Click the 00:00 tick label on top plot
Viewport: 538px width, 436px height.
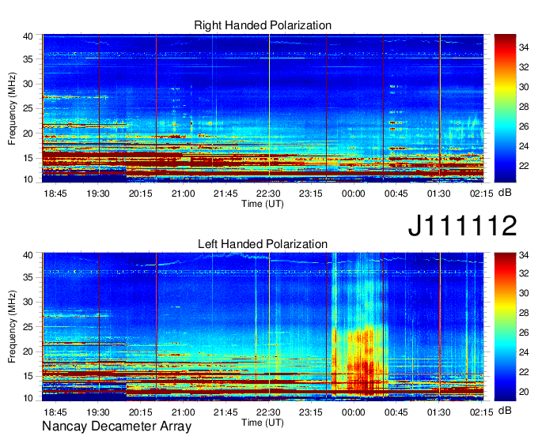pos(354,194)
